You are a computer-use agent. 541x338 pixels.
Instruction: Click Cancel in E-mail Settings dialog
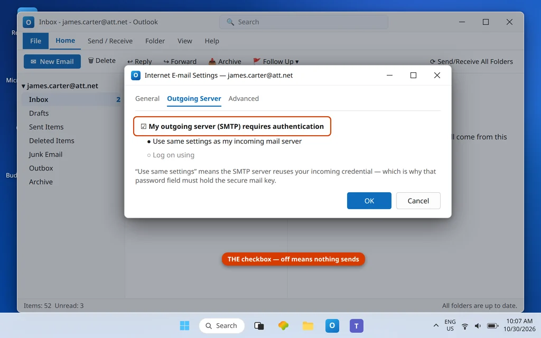tap(418, 201)
